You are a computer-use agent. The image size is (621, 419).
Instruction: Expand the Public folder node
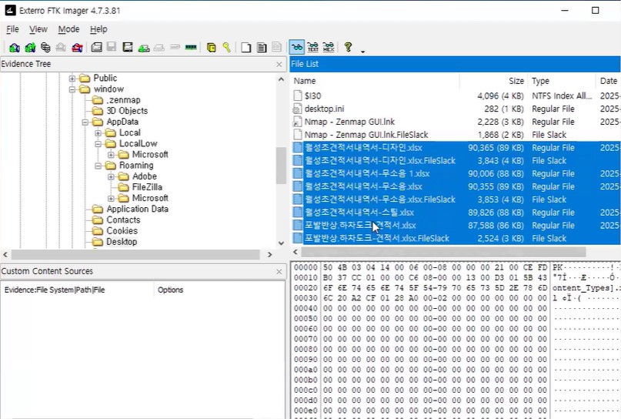pos(72,79)
